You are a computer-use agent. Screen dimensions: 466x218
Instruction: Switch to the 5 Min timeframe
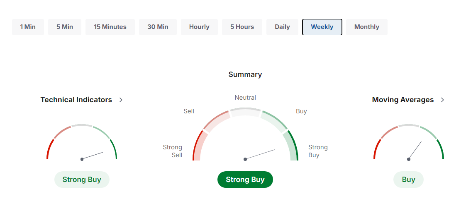[65, 27]
